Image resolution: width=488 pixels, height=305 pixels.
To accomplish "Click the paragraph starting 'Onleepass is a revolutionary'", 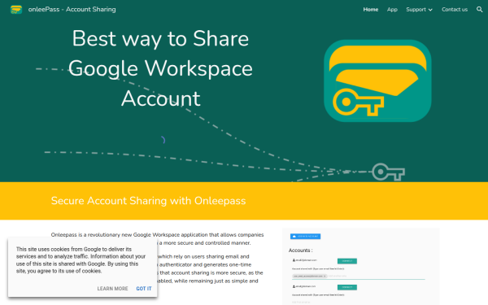I will coord(157,238).
